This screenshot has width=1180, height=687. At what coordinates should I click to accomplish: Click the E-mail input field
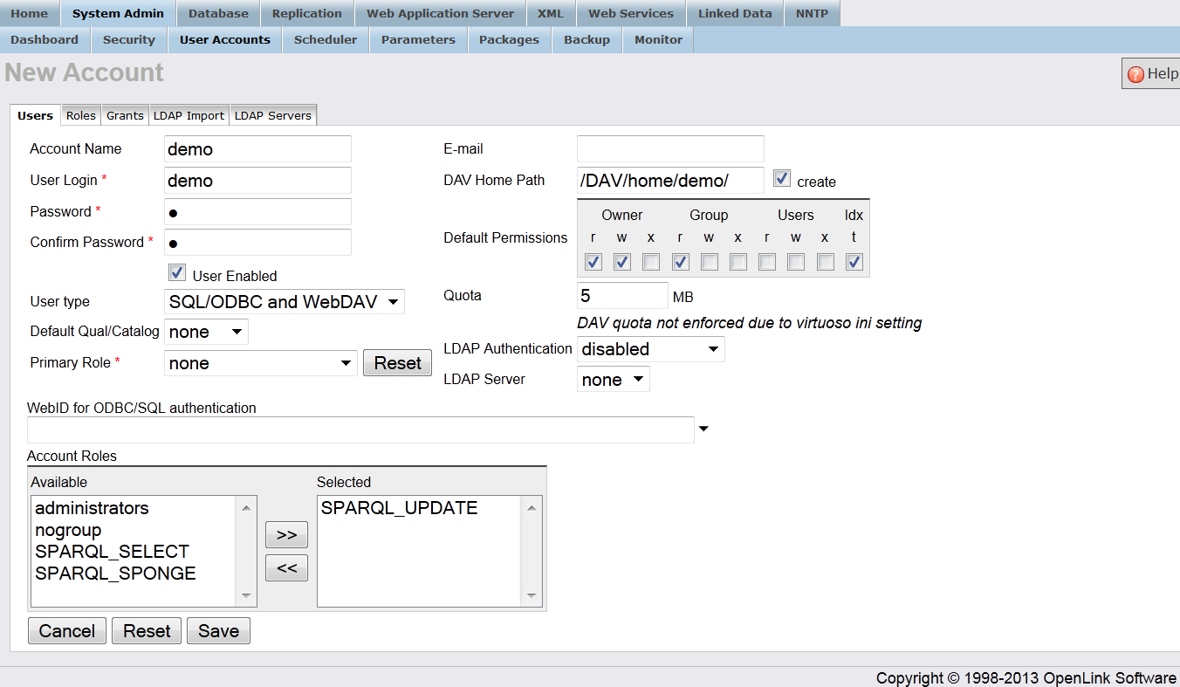pos(670,148)
